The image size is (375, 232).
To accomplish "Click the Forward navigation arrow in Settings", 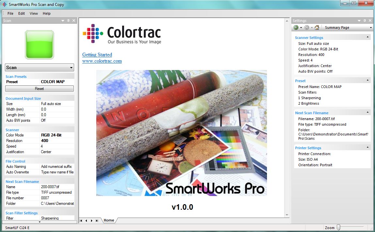I will pos(306,27).
